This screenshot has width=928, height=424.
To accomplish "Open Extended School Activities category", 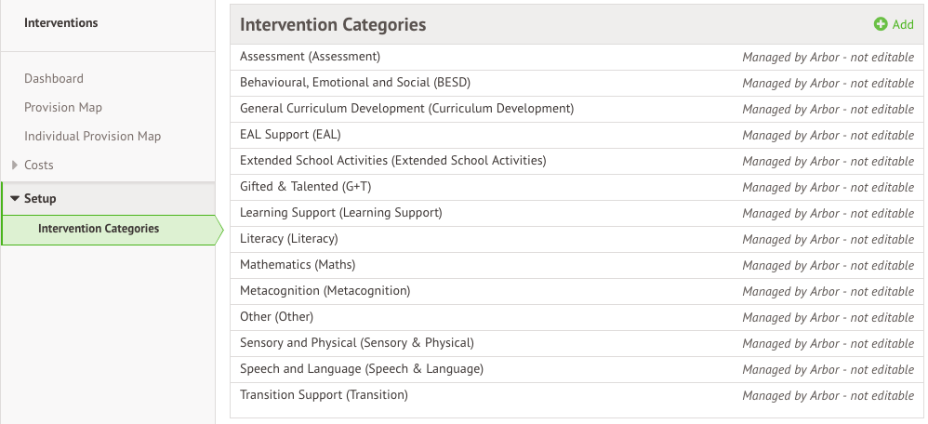I will pos(392,161).
